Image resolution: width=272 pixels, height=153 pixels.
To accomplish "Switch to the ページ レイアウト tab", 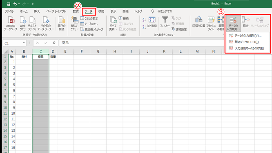I will (56, 11).
